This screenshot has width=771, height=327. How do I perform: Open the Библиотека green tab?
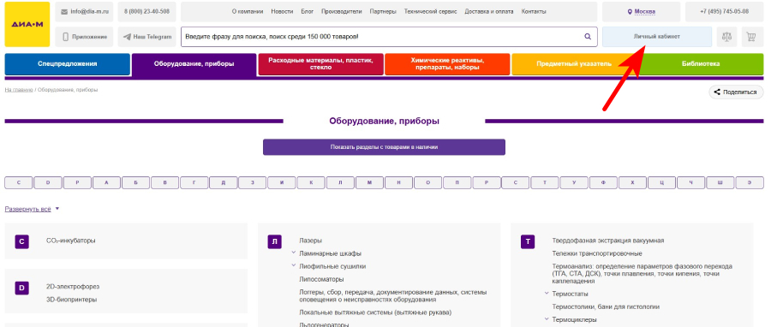[x=701, y=64]
